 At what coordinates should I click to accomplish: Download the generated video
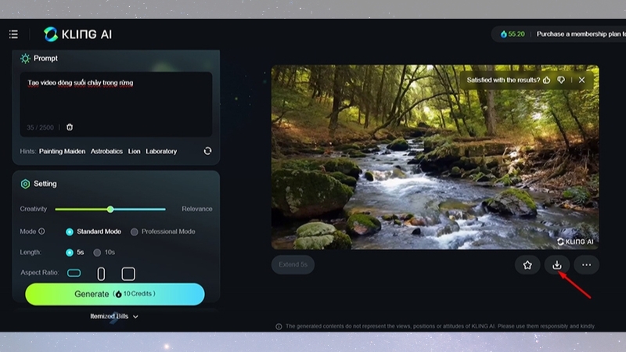point(557,265)
